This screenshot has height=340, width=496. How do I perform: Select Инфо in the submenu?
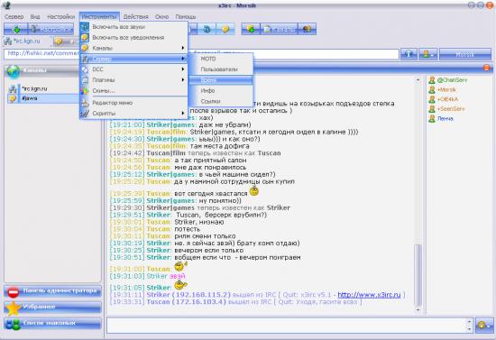pyautogui.click(x=221, y=91)
